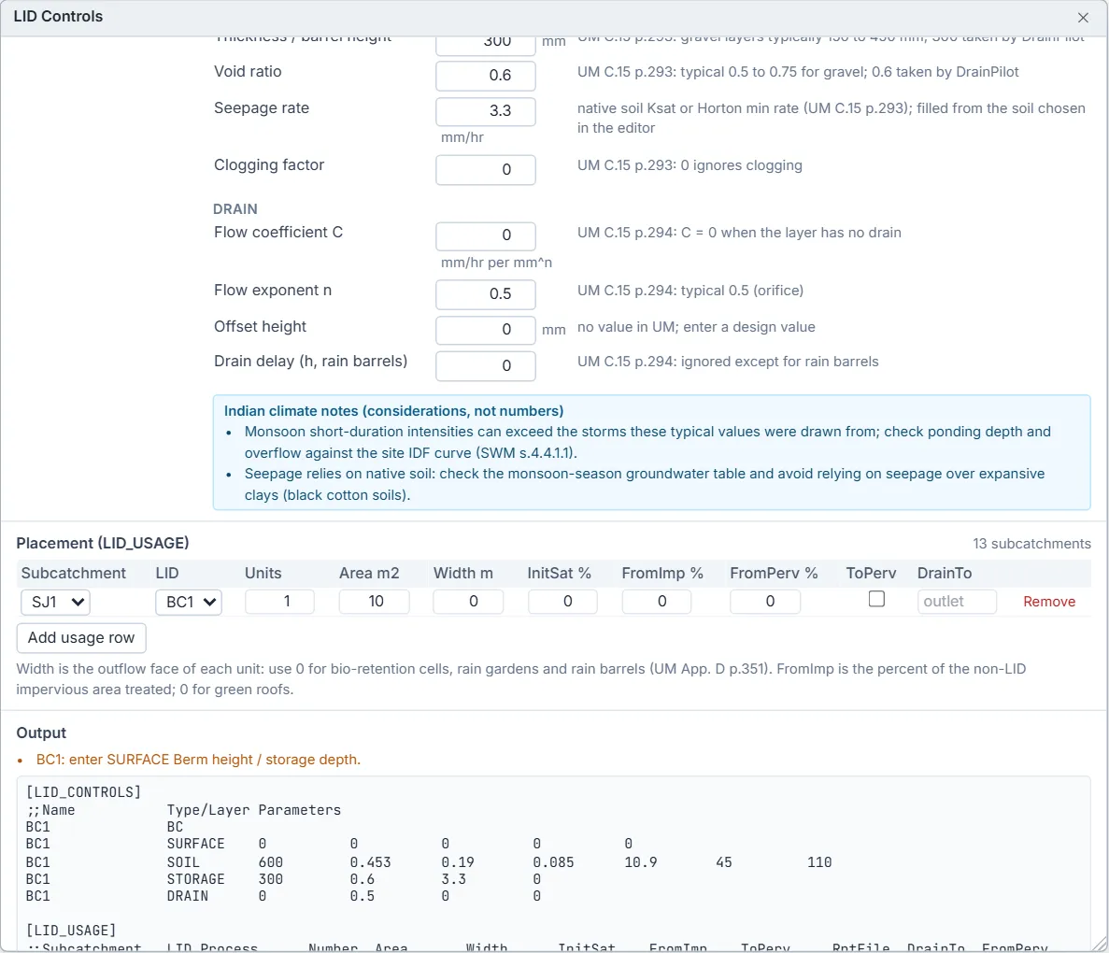Edit the Flow coefficient C field
This screenshot has height=953, width=1109.
tap(485, 235)
